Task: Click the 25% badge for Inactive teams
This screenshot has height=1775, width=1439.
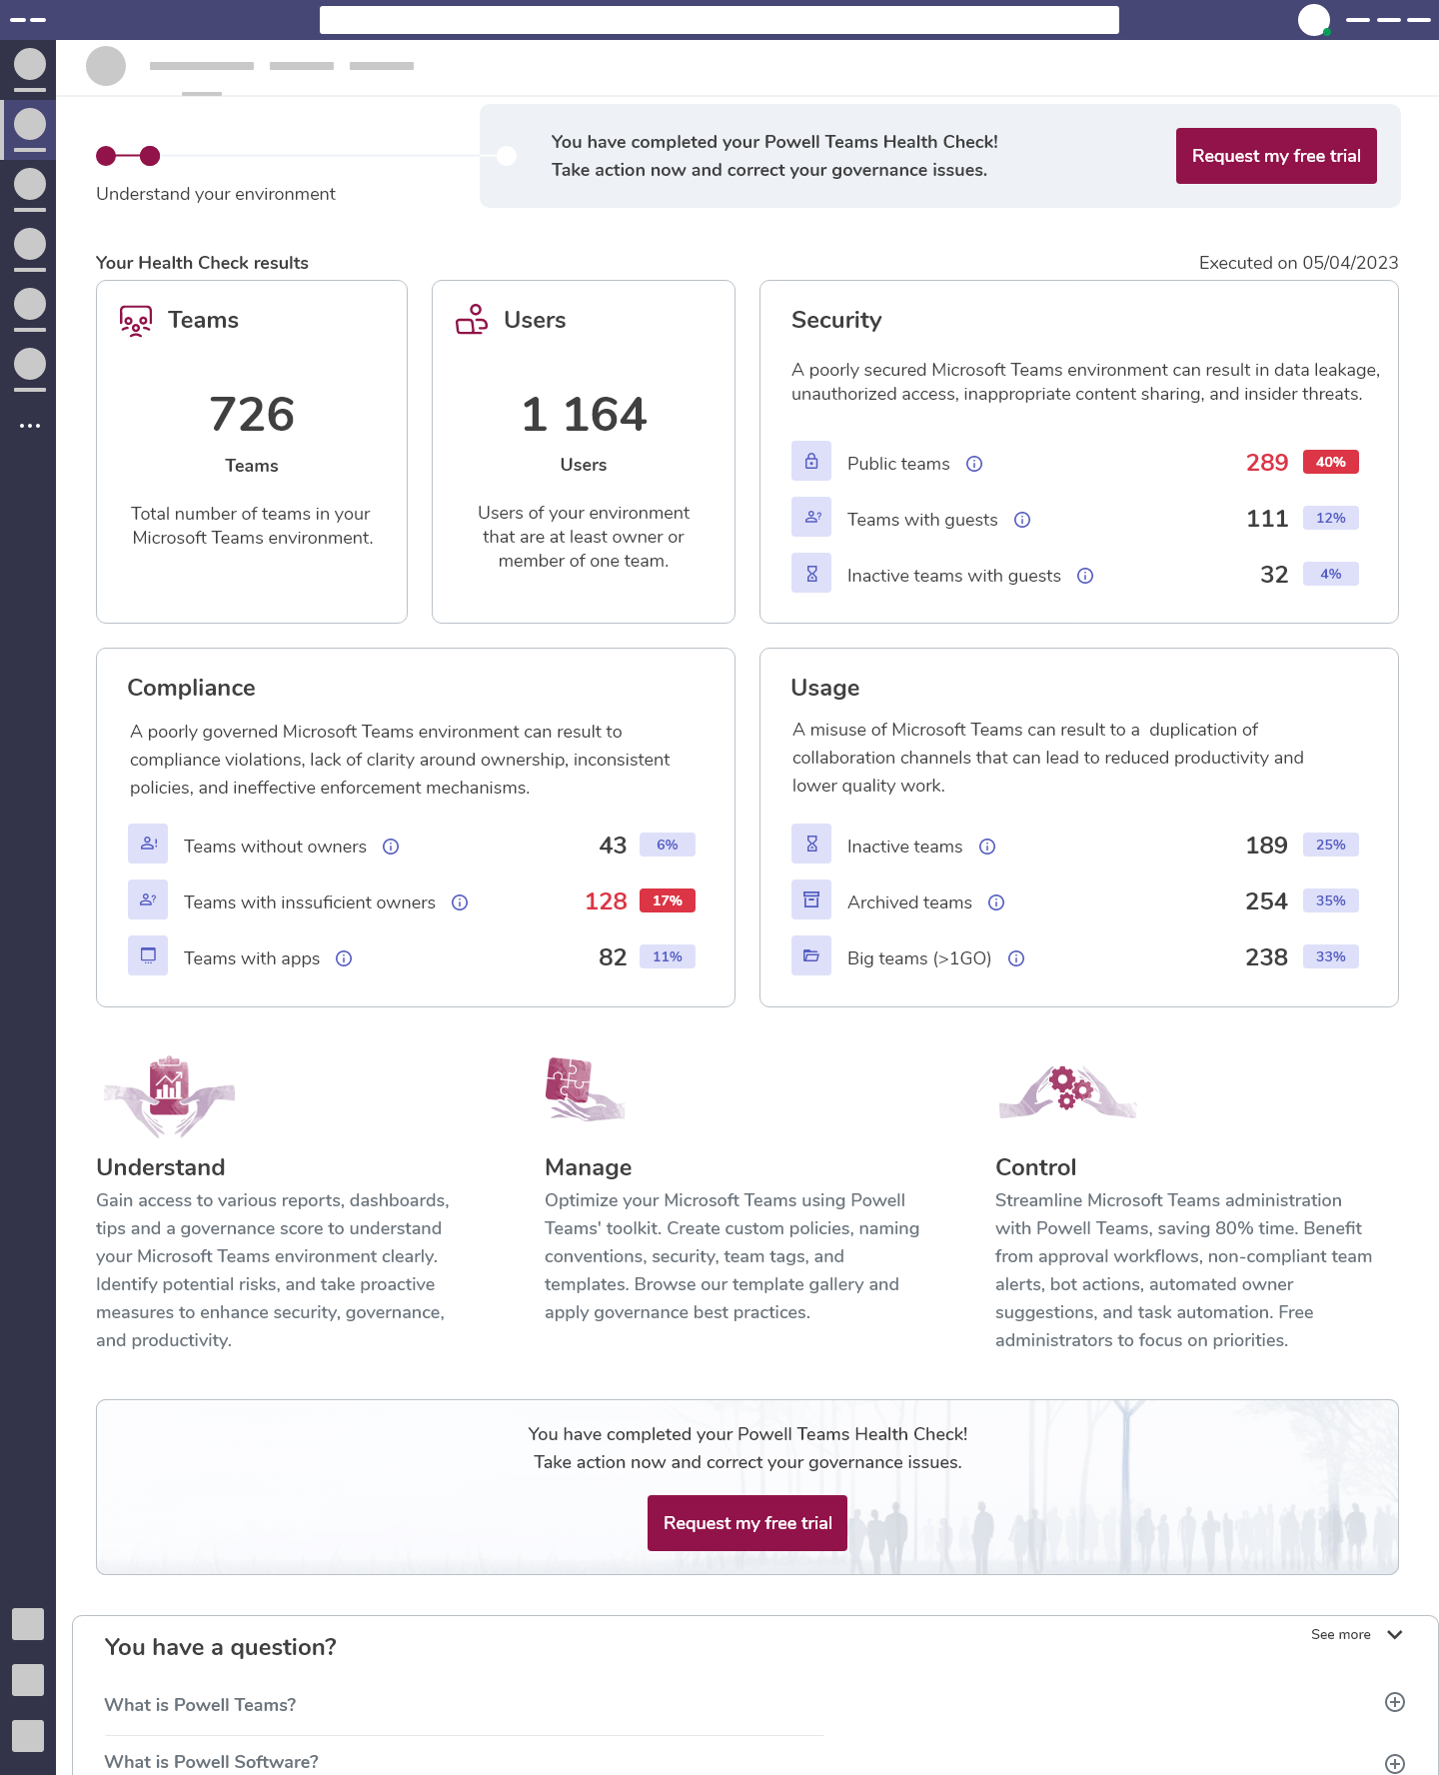Action: [1331, 845]
